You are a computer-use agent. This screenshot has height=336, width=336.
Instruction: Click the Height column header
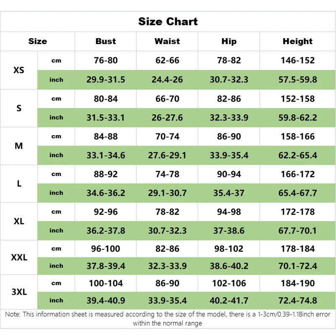(297, 41)
